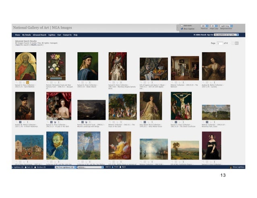Click the dollar icon under The Bedroom

point(183,82)
